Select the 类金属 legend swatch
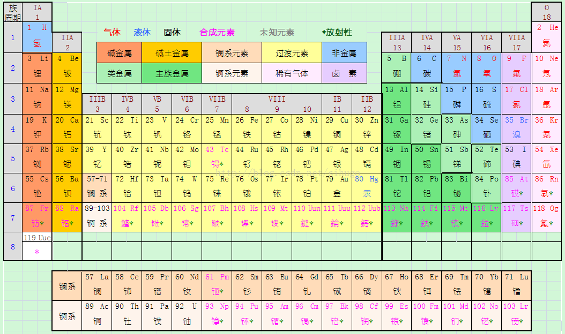 pos(119,73)
